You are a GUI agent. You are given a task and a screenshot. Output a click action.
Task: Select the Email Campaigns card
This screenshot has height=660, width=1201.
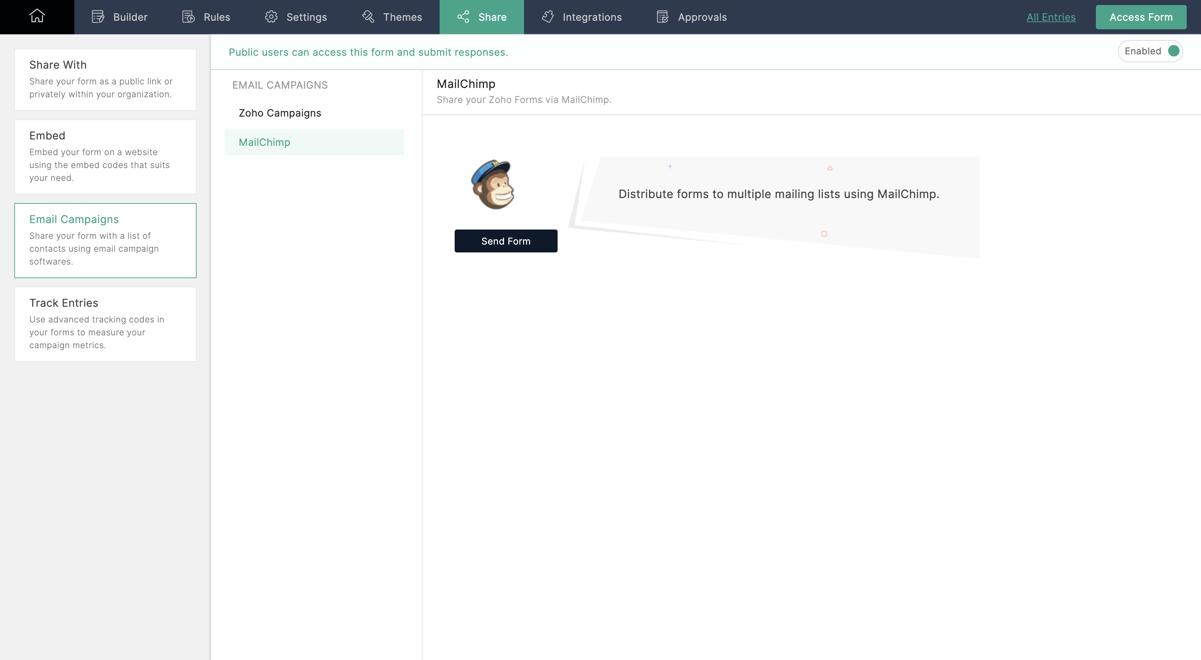click(105, 240)
